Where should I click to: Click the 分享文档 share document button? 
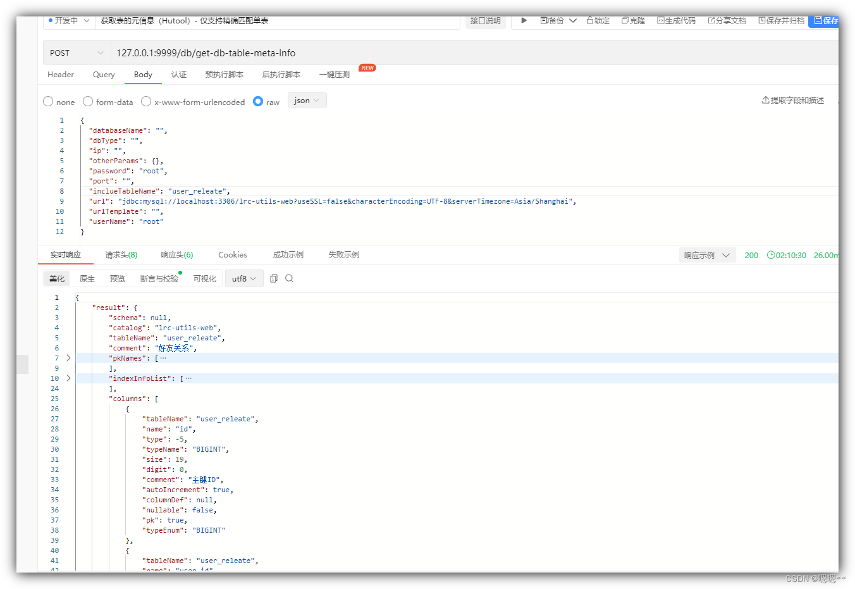pos(727,21)
